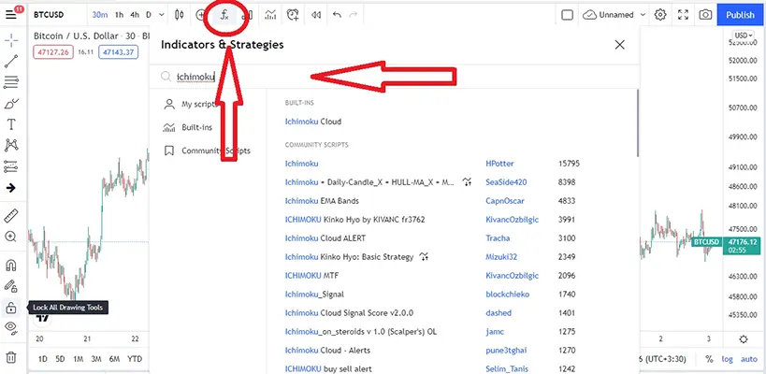This screenshot has width=766, height=374.
Task: Open the USD currency dropdown
Action: [744, 36]
